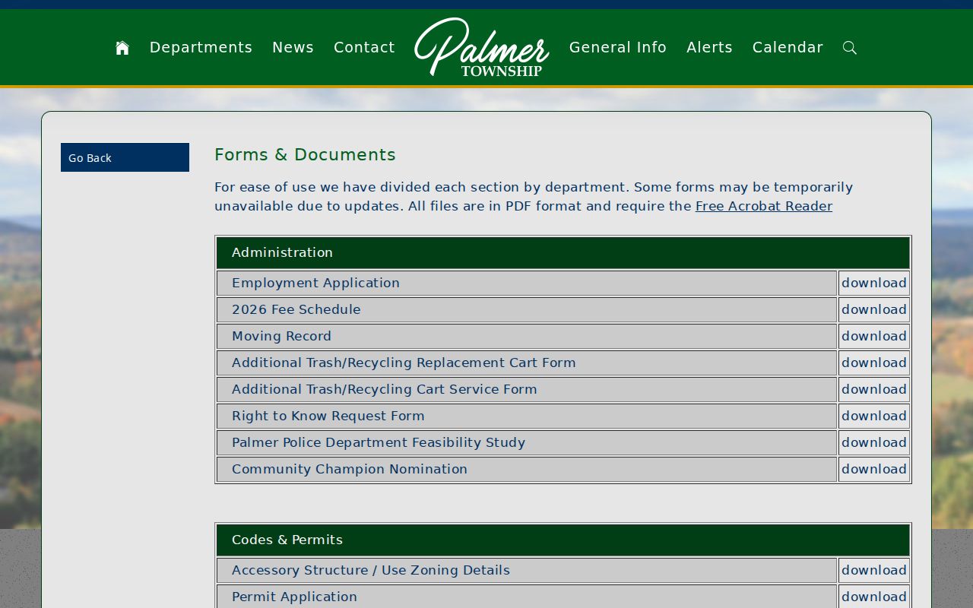Click Accessory Structure / Use Zoning Details text

[x=370, y=570]
